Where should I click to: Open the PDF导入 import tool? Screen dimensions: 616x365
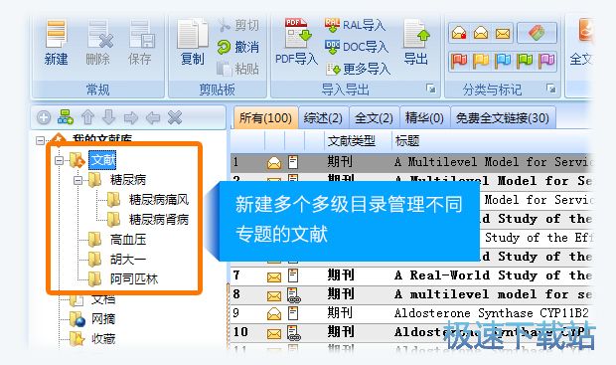click(296, 43)
